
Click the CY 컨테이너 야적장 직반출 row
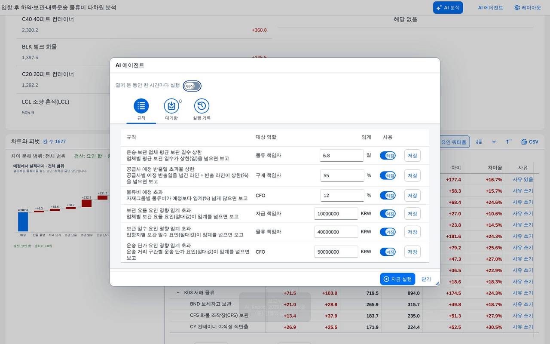coord(219,327)
